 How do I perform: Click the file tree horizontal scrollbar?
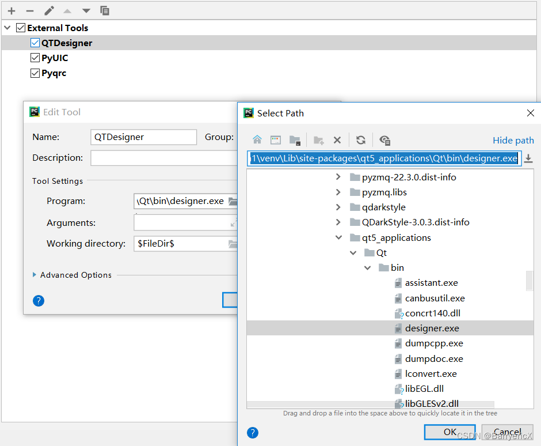pyautogui.click(x=371, y=405)
